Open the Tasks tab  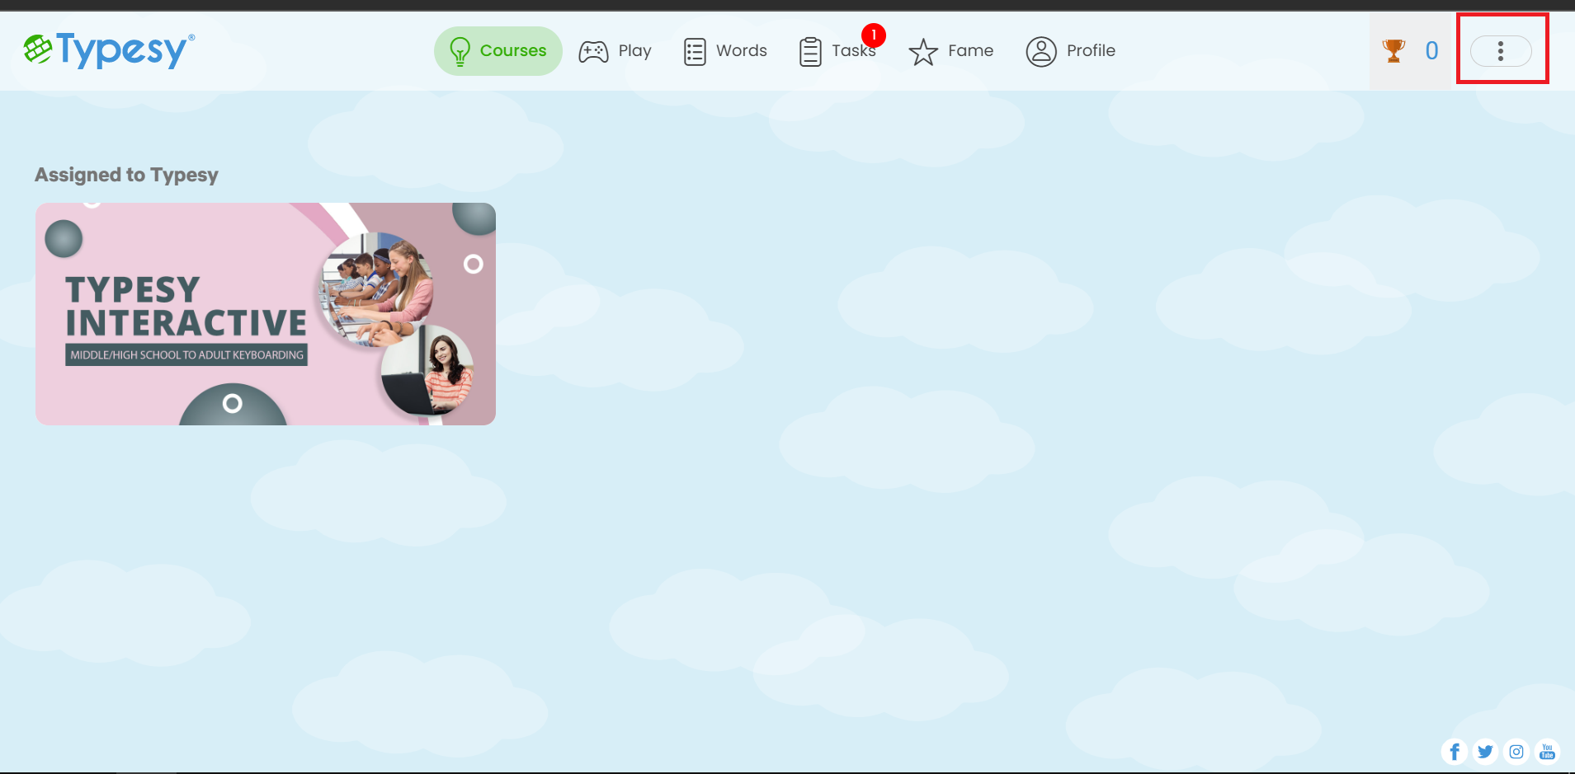point(838,51)
